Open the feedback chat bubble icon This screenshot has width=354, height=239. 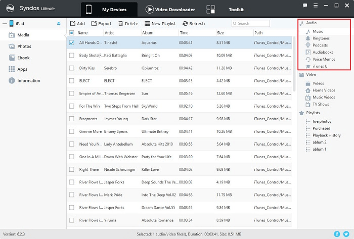(x=304, y=5)
